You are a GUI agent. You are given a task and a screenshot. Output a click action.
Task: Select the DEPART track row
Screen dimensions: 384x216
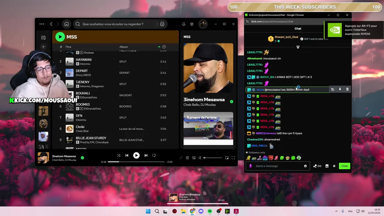(115, 73)
